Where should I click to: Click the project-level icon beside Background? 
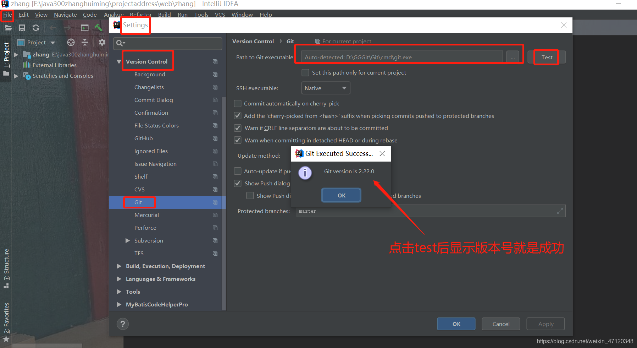215,74
